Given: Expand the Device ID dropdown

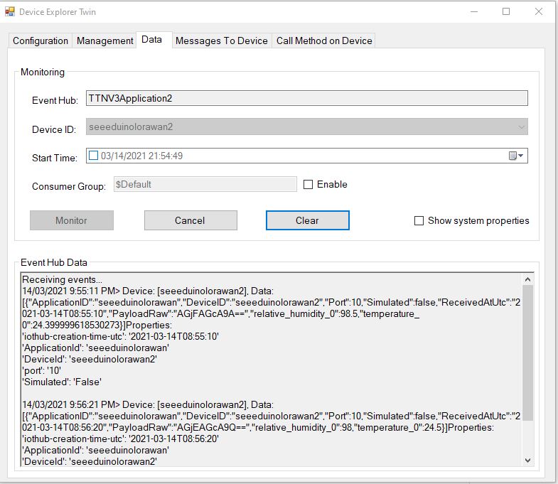Looking at the screenshot, I should [x=521, y=127].
